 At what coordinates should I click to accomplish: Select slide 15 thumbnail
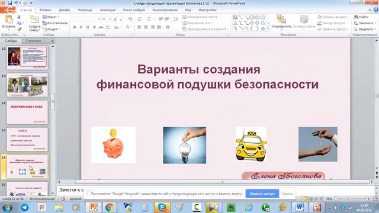tap(27, 140)
